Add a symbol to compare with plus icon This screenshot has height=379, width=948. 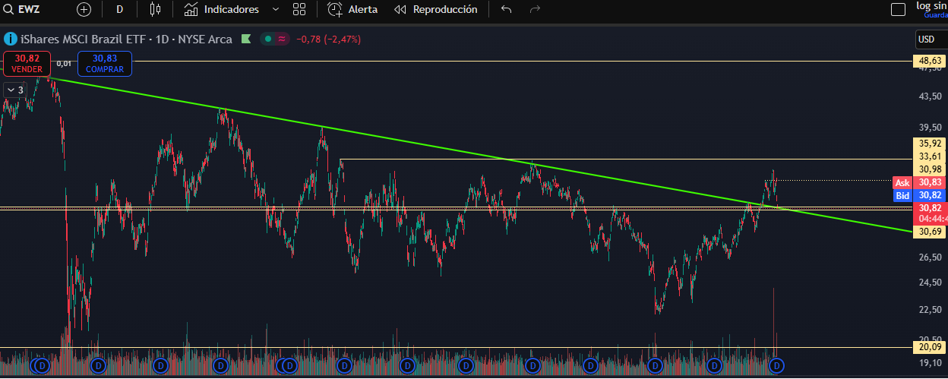(x=84, y=10)
